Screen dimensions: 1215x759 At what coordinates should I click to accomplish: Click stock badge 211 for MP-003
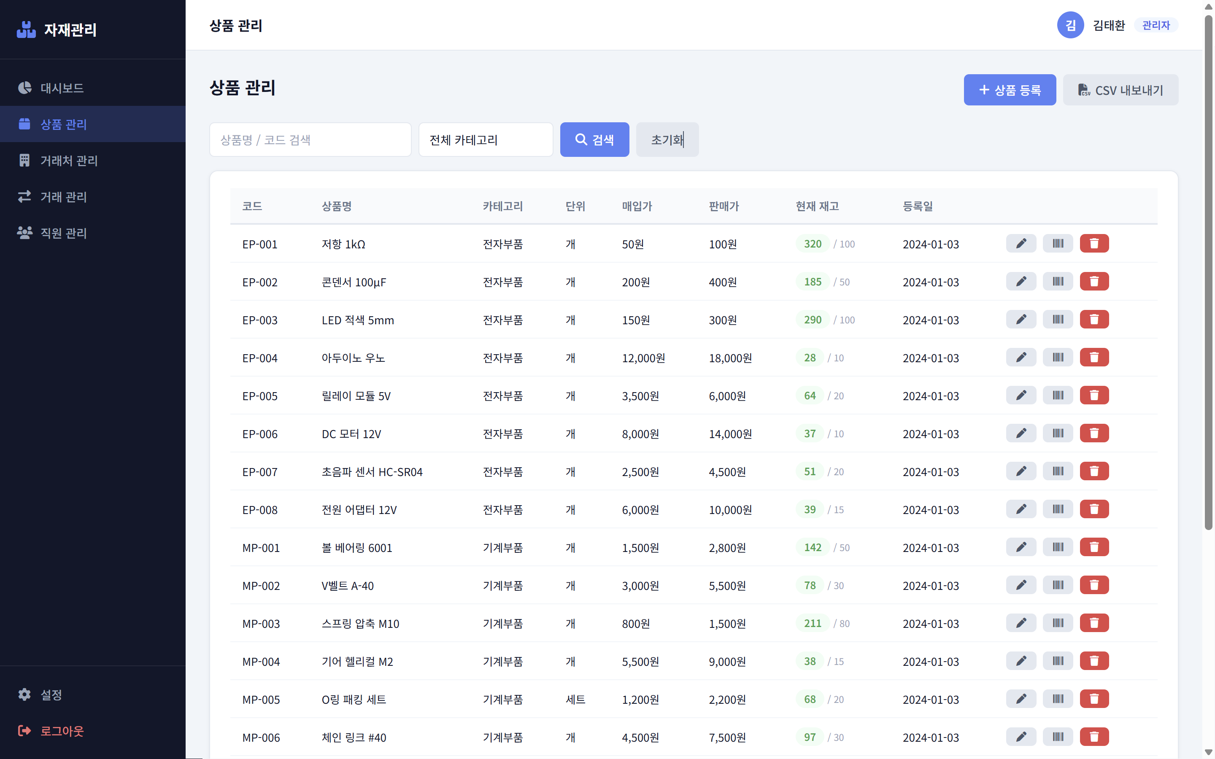point(813,624)
